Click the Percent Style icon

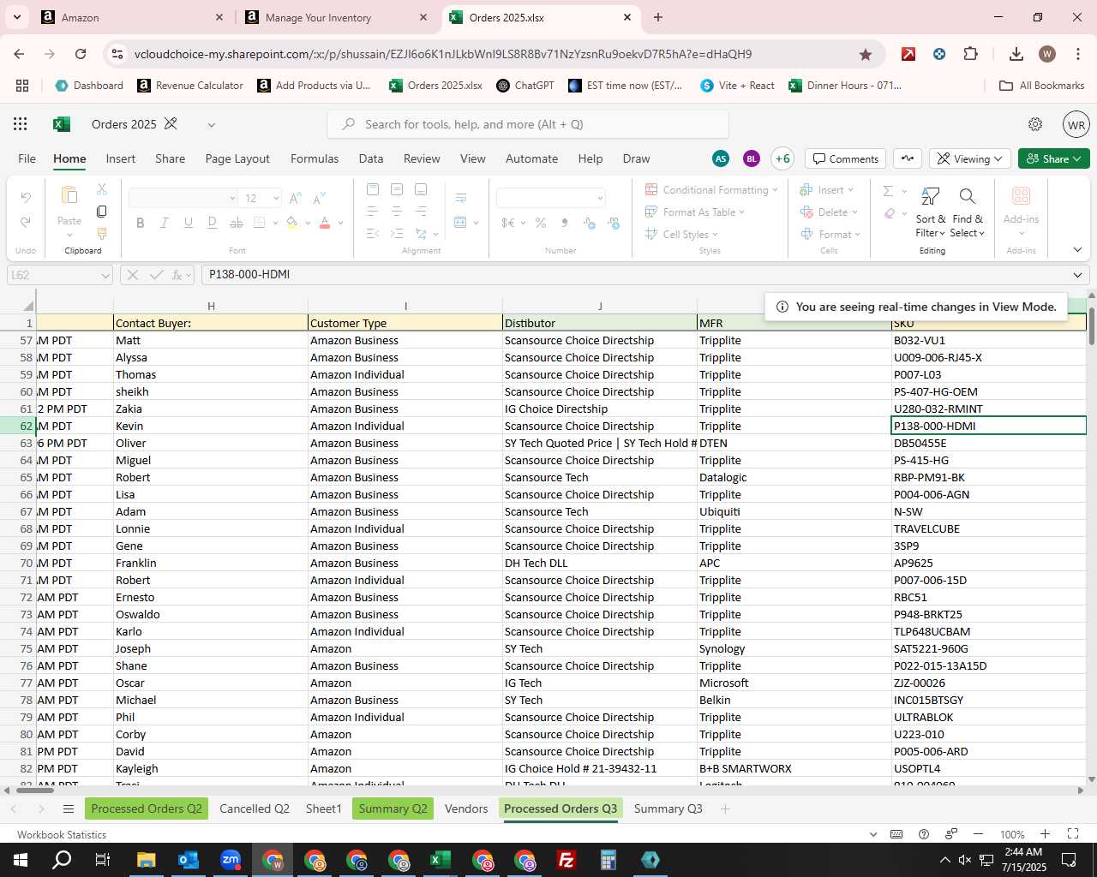(x=541, y=223)
